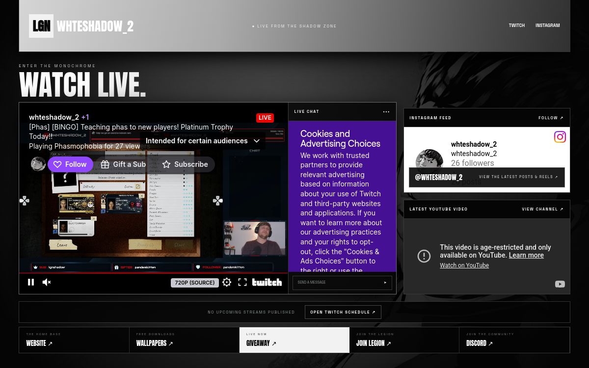Expand the Intended for certain audiences chevron
Screen dimensions: 589x368
coord(257,141)
